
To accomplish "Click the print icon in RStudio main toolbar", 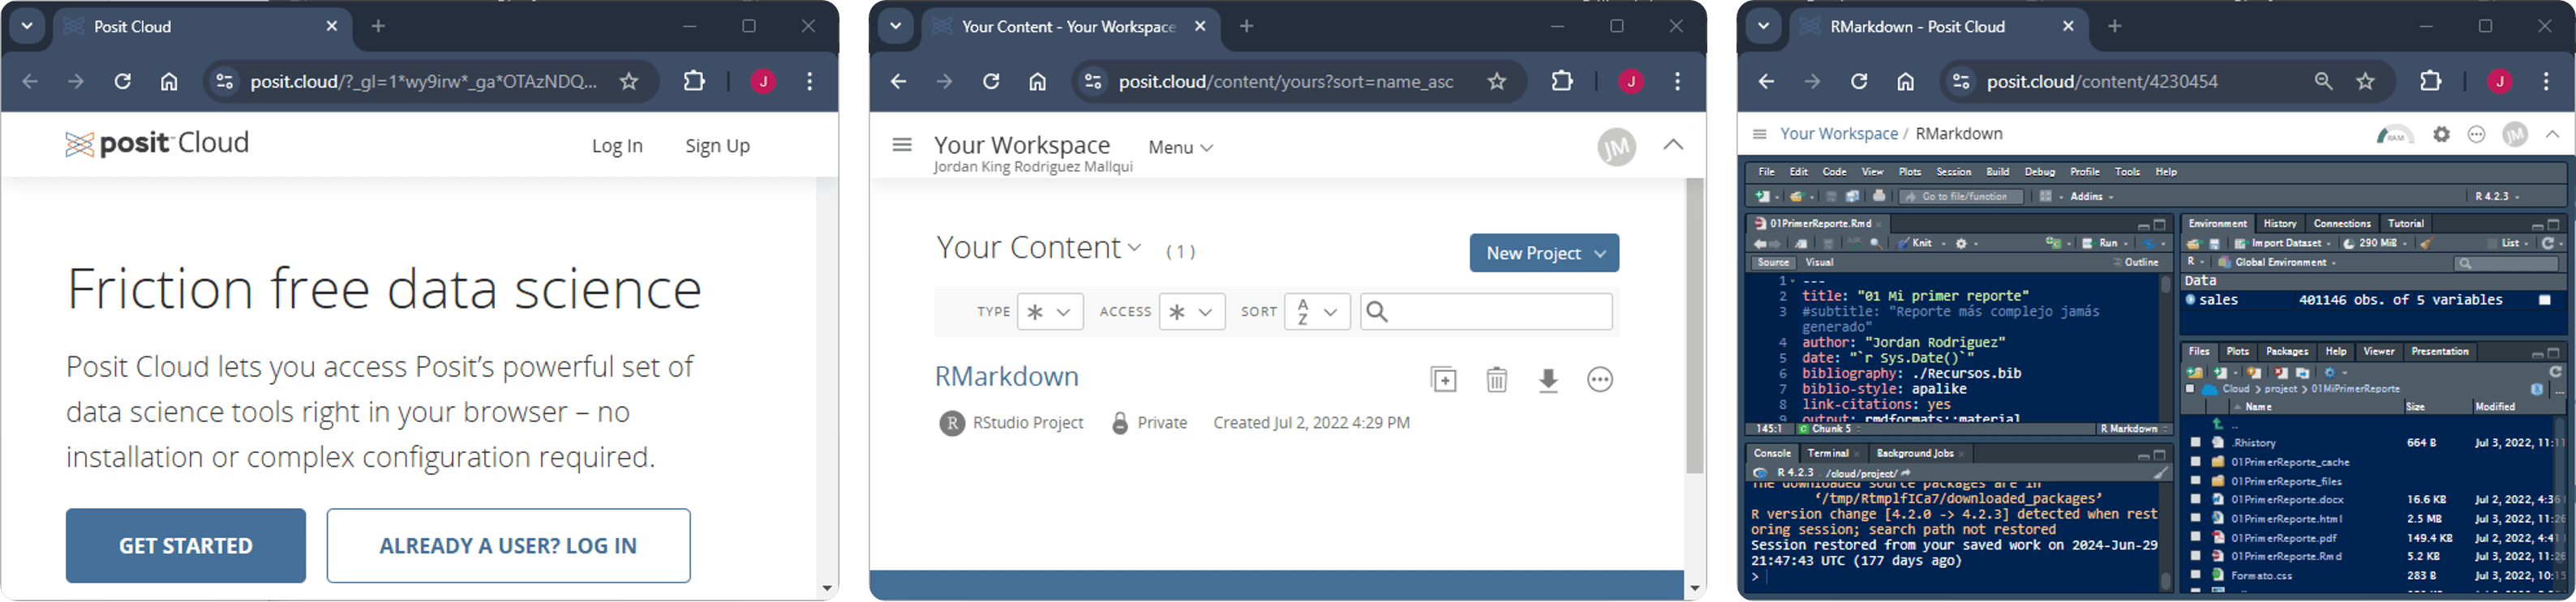I will (x=1879, y=197).
